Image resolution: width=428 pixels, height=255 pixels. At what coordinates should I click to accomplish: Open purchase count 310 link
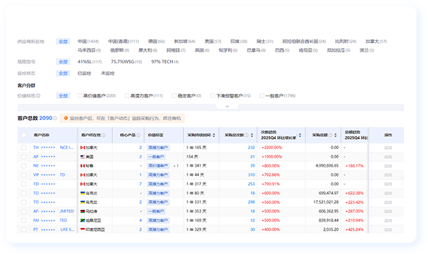click(252, 175)
